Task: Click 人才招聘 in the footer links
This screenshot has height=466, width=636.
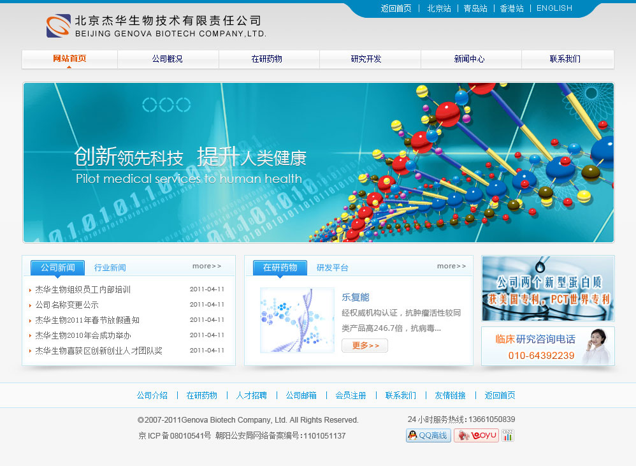Action: [252, 395]
